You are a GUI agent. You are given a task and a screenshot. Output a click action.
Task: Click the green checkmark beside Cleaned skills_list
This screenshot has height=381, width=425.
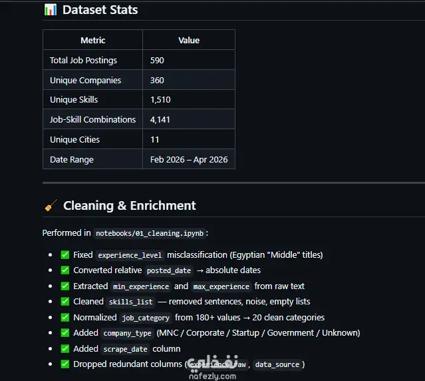65,302
